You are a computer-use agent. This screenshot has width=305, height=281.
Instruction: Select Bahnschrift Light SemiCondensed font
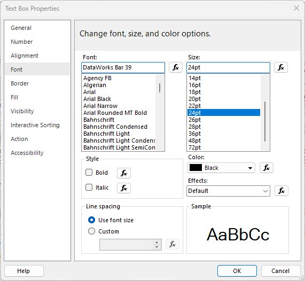[119, 147]
